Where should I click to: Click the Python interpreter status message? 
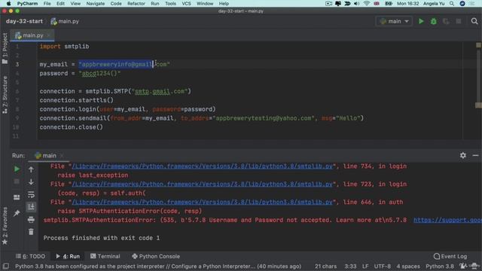click(158, 266)
